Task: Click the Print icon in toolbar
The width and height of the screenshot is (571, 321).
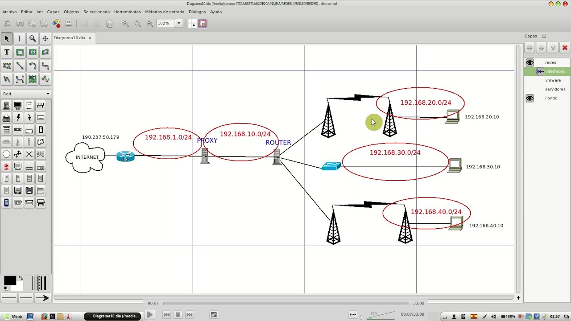Action: 68,23
